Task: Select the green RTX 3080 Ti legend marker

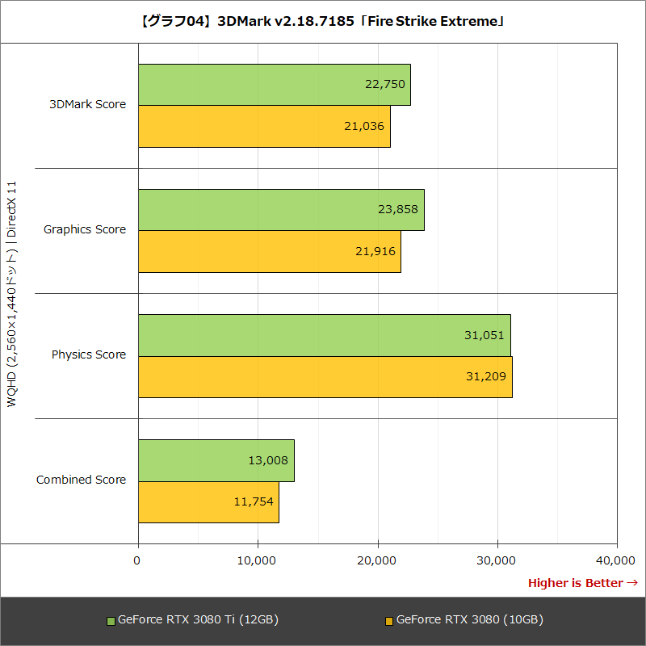Action: 110,620
